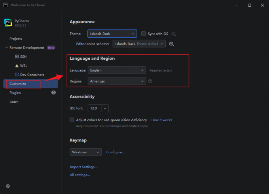The image size is (269, 194).
Task: Click the PyCharm logo in the sidebar
Action: pyautogui.click(x=8, y=23)
